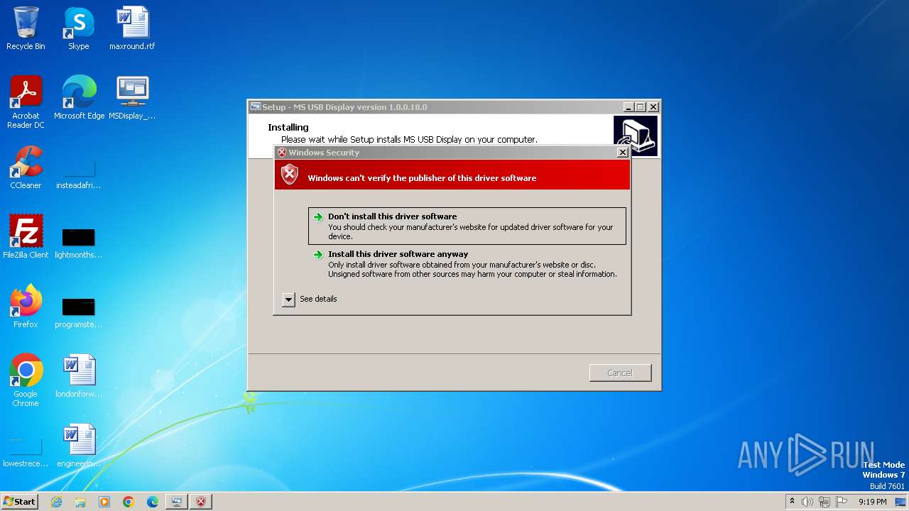
Task: Select the MSDisplay installer desktop icon
Action: (132, 98)
